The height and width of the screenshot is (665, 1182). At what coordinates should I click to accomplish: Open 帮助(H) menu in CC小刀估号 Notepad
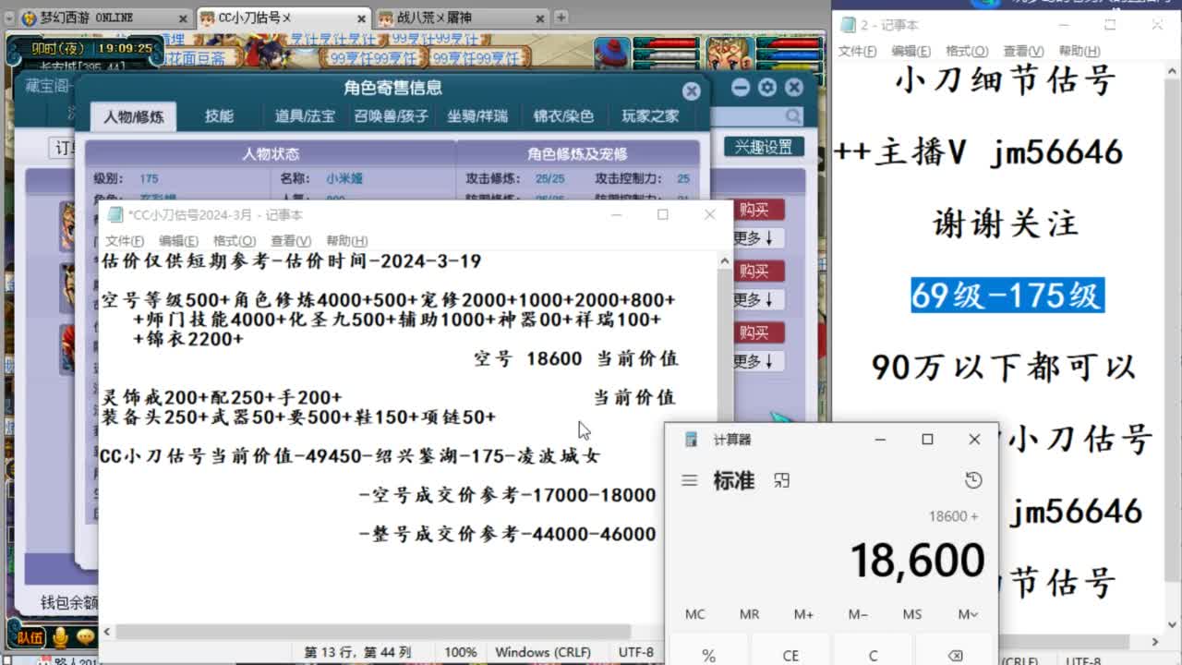(x=347, y=241)
